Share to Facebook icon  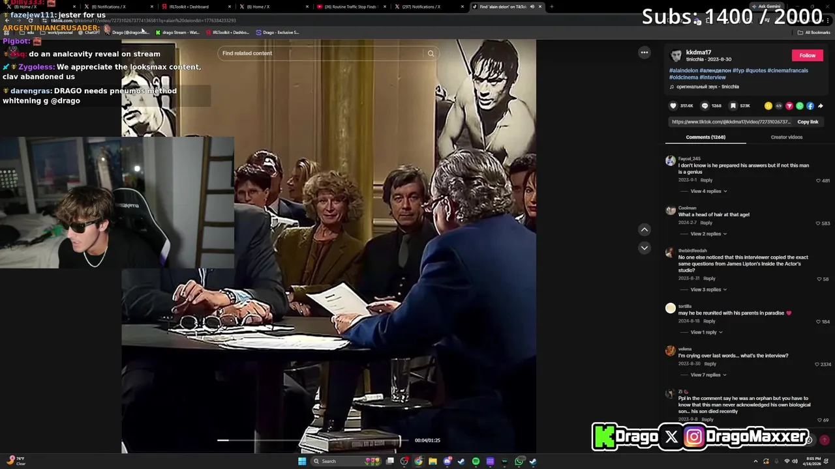tap(810, 106)
